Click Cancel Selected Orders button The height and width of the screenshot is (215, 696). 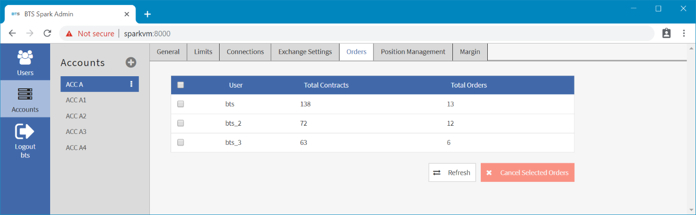[528, 173]
